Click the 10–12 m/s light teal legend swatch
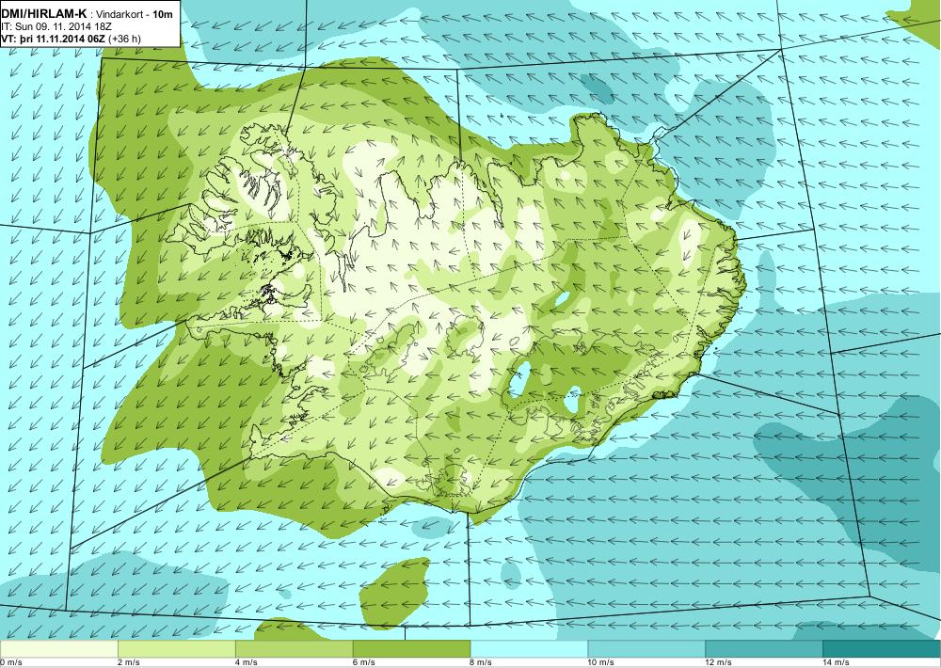The image size is (941, 668). pyautogui.click(x=646, y=649)
